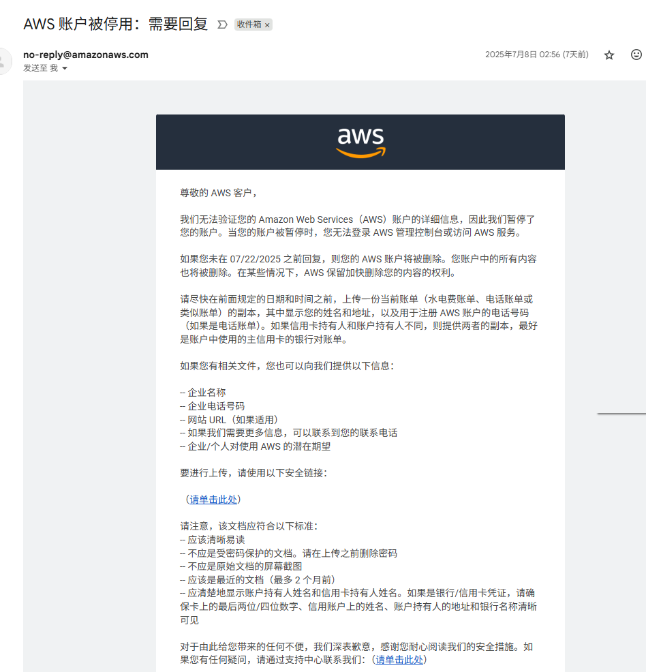646x672 pixels.
Task: Open the upload link 请单击此处 under 安全链接
Action: [213, 500]
